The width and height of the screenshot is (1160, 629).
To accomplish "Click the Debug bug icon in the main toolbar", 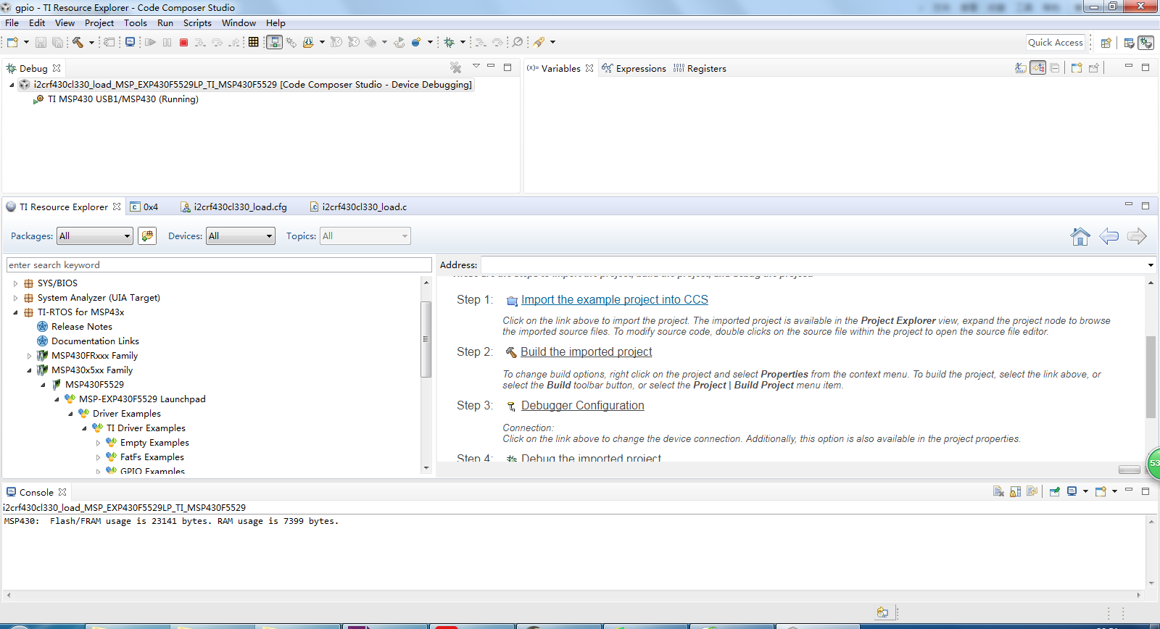I will [x=449, y=43].
